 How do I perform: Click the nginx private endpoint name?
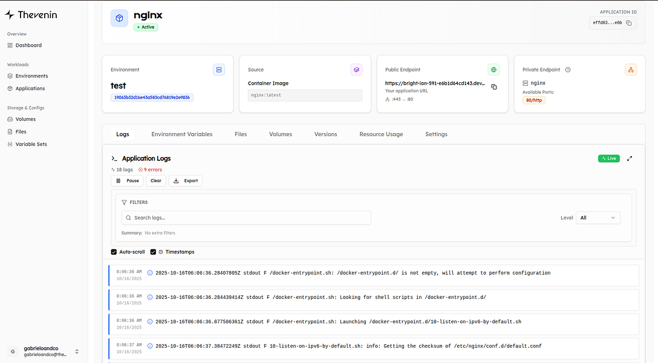click(x=538, y=83)
